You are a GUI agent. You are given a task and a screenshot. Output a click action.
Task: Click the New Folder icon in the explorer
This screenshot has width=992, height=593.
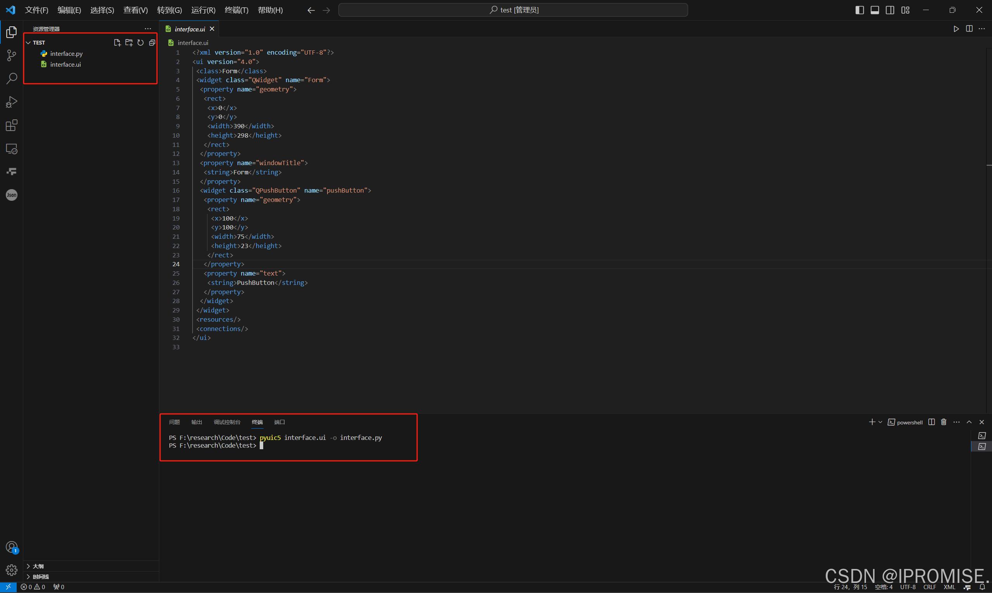pos(129,43)
